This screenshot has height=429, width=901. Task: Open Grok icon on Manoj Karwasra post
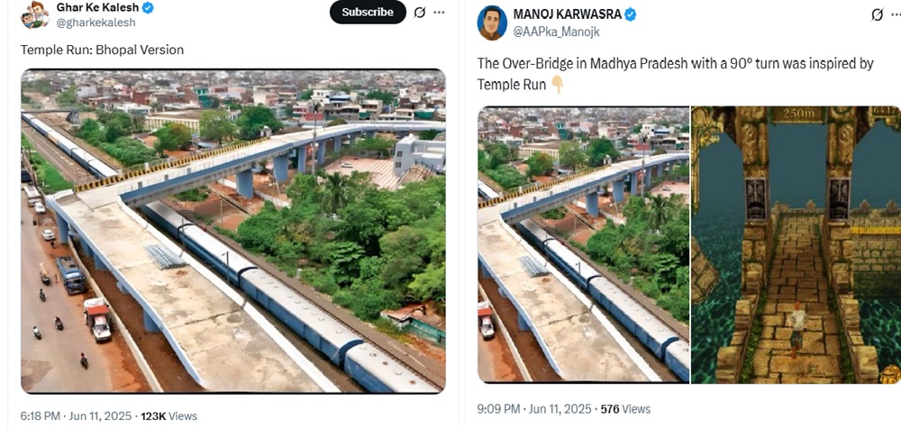(878, 14)
